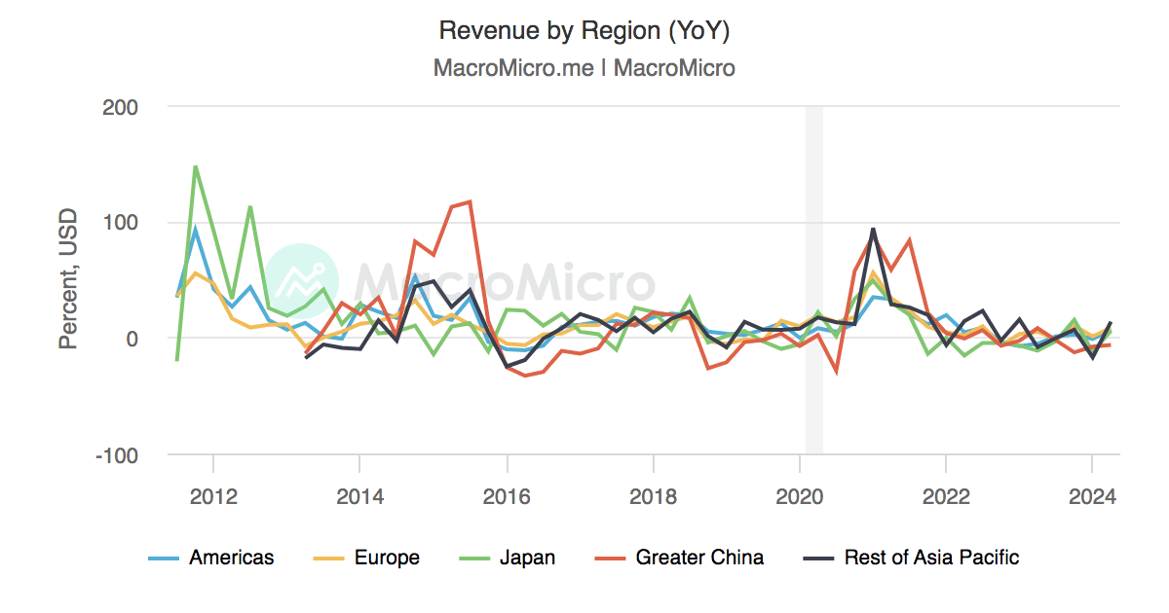Screen dimensions: 1169x613
Task: Click the chart title Revenue by Region
Action: (x=584, y=29)
